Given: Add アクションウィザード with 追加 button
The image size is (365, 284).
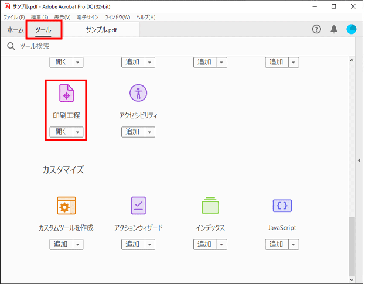Looking at the screenshot, I should click(133, 244).
